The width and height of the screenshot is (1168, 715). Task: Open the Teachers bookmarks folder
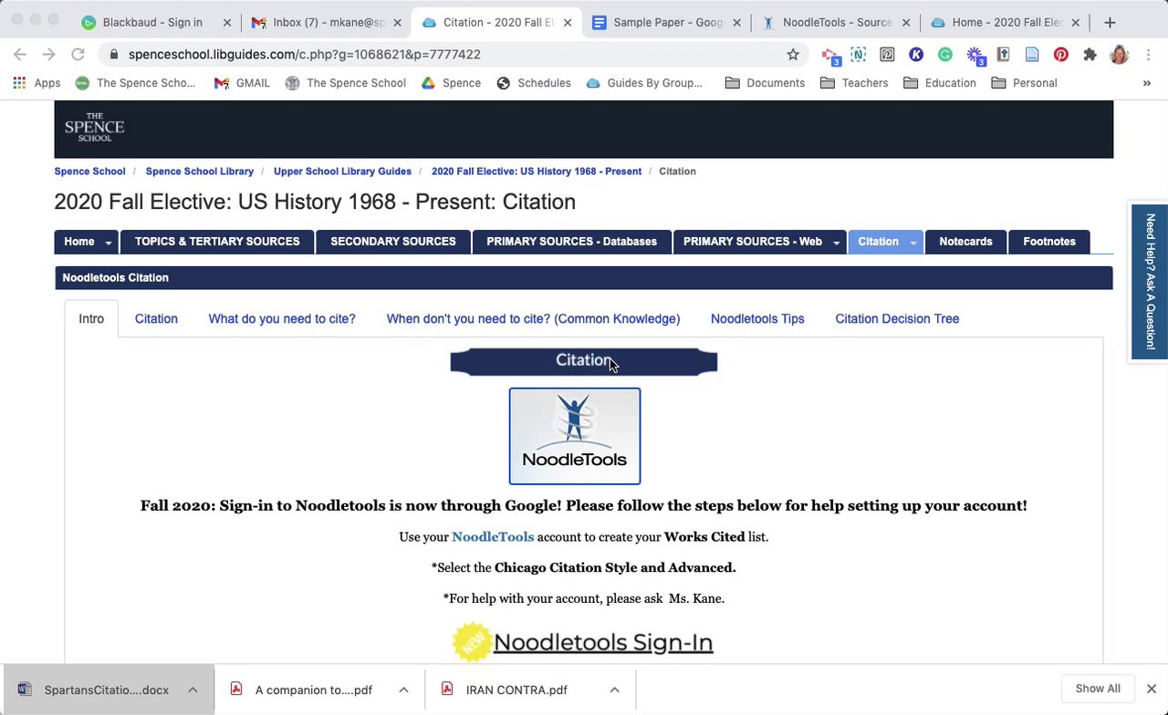coord(854,83)
